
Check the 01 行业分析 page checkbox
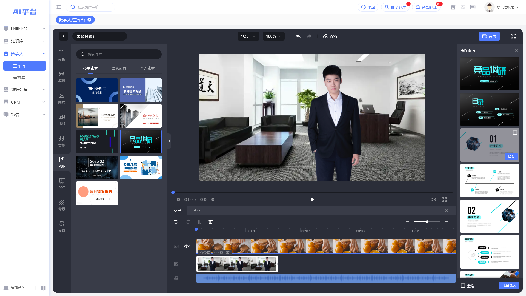(515, 133)
